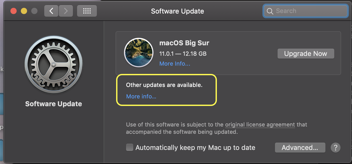Click the forward chevron navigation button
The image size is (352, 164).
pos(66,11)
